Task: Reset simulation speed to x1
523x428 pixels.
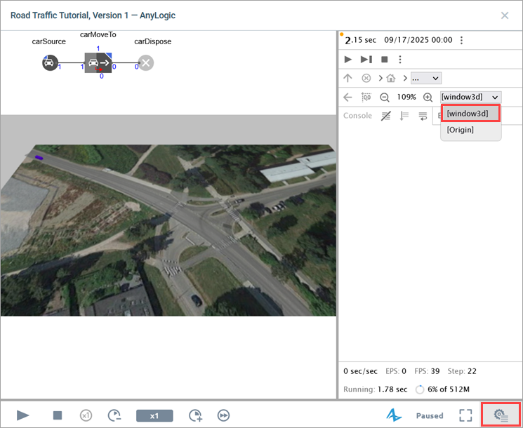Action: coord(86,415)
